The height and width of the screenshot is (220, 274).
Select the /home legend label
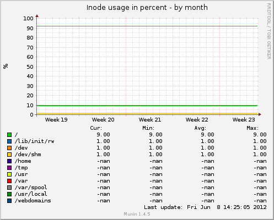[23, 161]
